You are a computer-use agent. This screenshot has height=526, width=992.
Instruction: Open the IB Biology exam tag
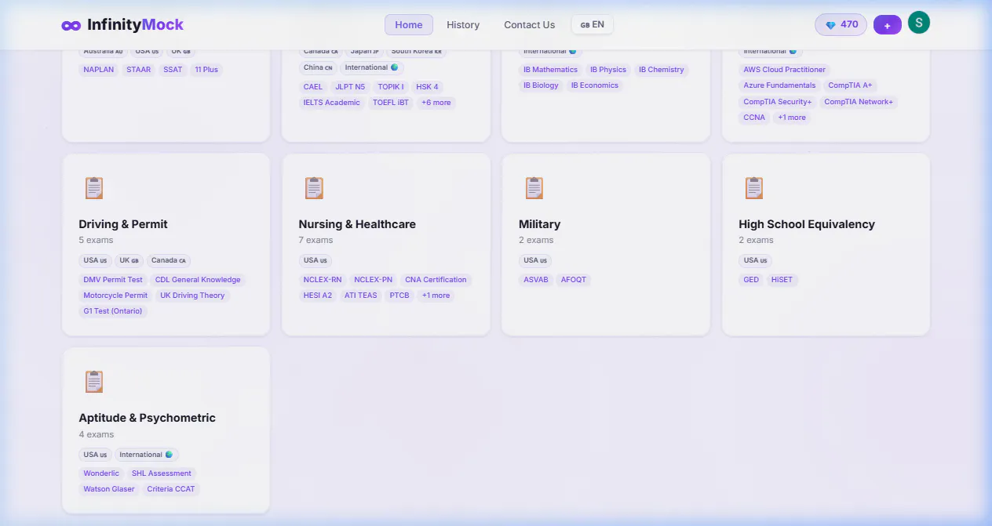pyautogui.click(x=541, y=85)
